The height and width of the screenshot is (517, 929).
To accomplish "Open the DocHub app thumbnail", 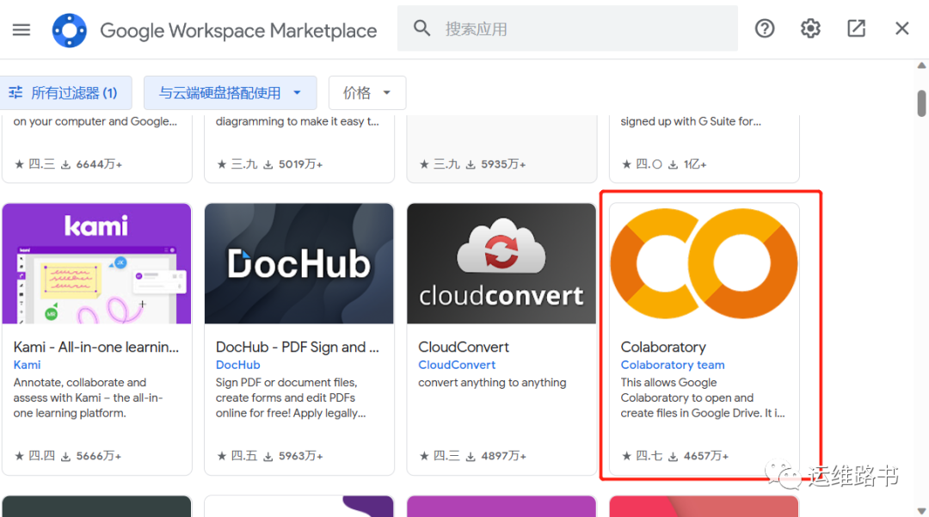I will [x=299, y=263].
